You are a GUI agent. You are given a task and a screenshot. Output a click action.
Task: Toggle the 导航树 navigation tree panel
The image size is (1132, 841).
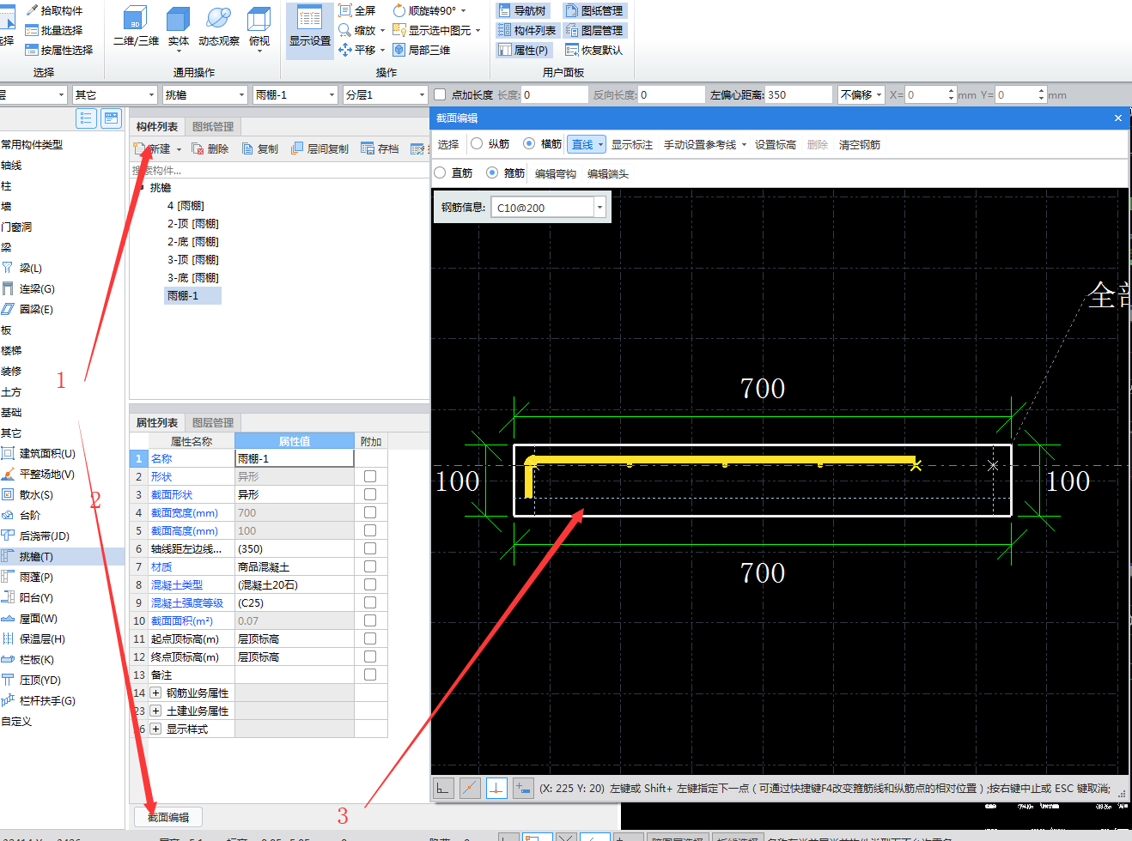pyautogui.click(x=522, y=10)
